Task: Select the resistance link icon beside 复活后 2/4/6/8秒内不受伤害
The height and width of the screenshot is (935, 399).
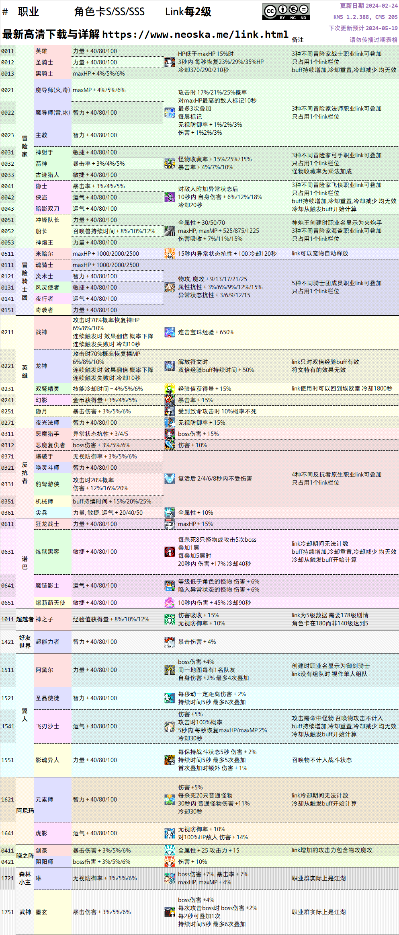Action: pos(170,479)
